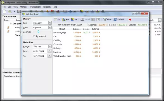Open the From date calendar dropdown
The image size is (164, 101).
point(49,51)
